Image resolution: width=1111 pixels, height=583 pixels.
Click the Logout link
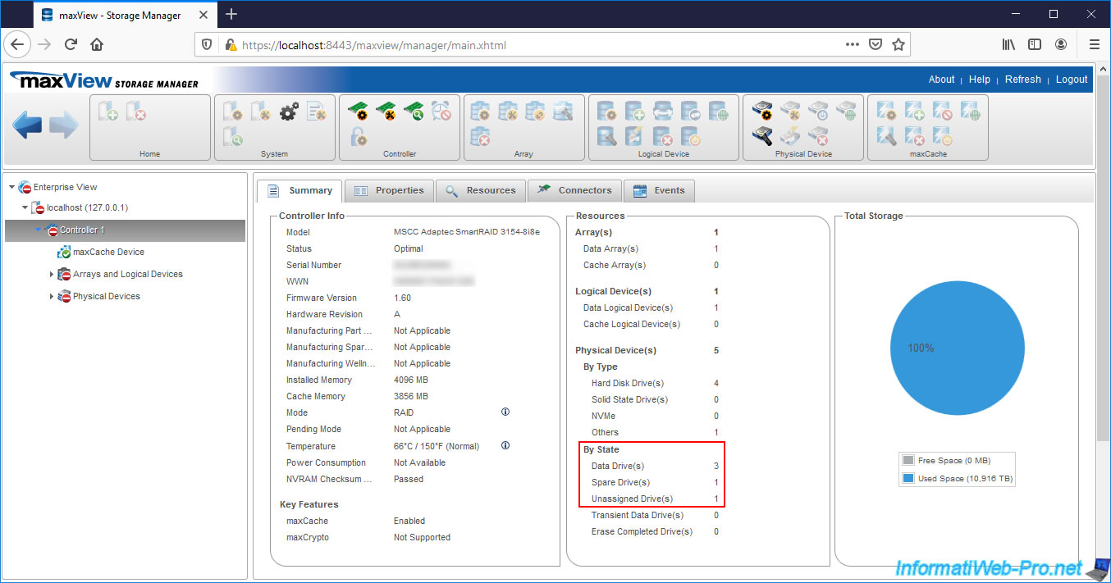point(1071,80)
